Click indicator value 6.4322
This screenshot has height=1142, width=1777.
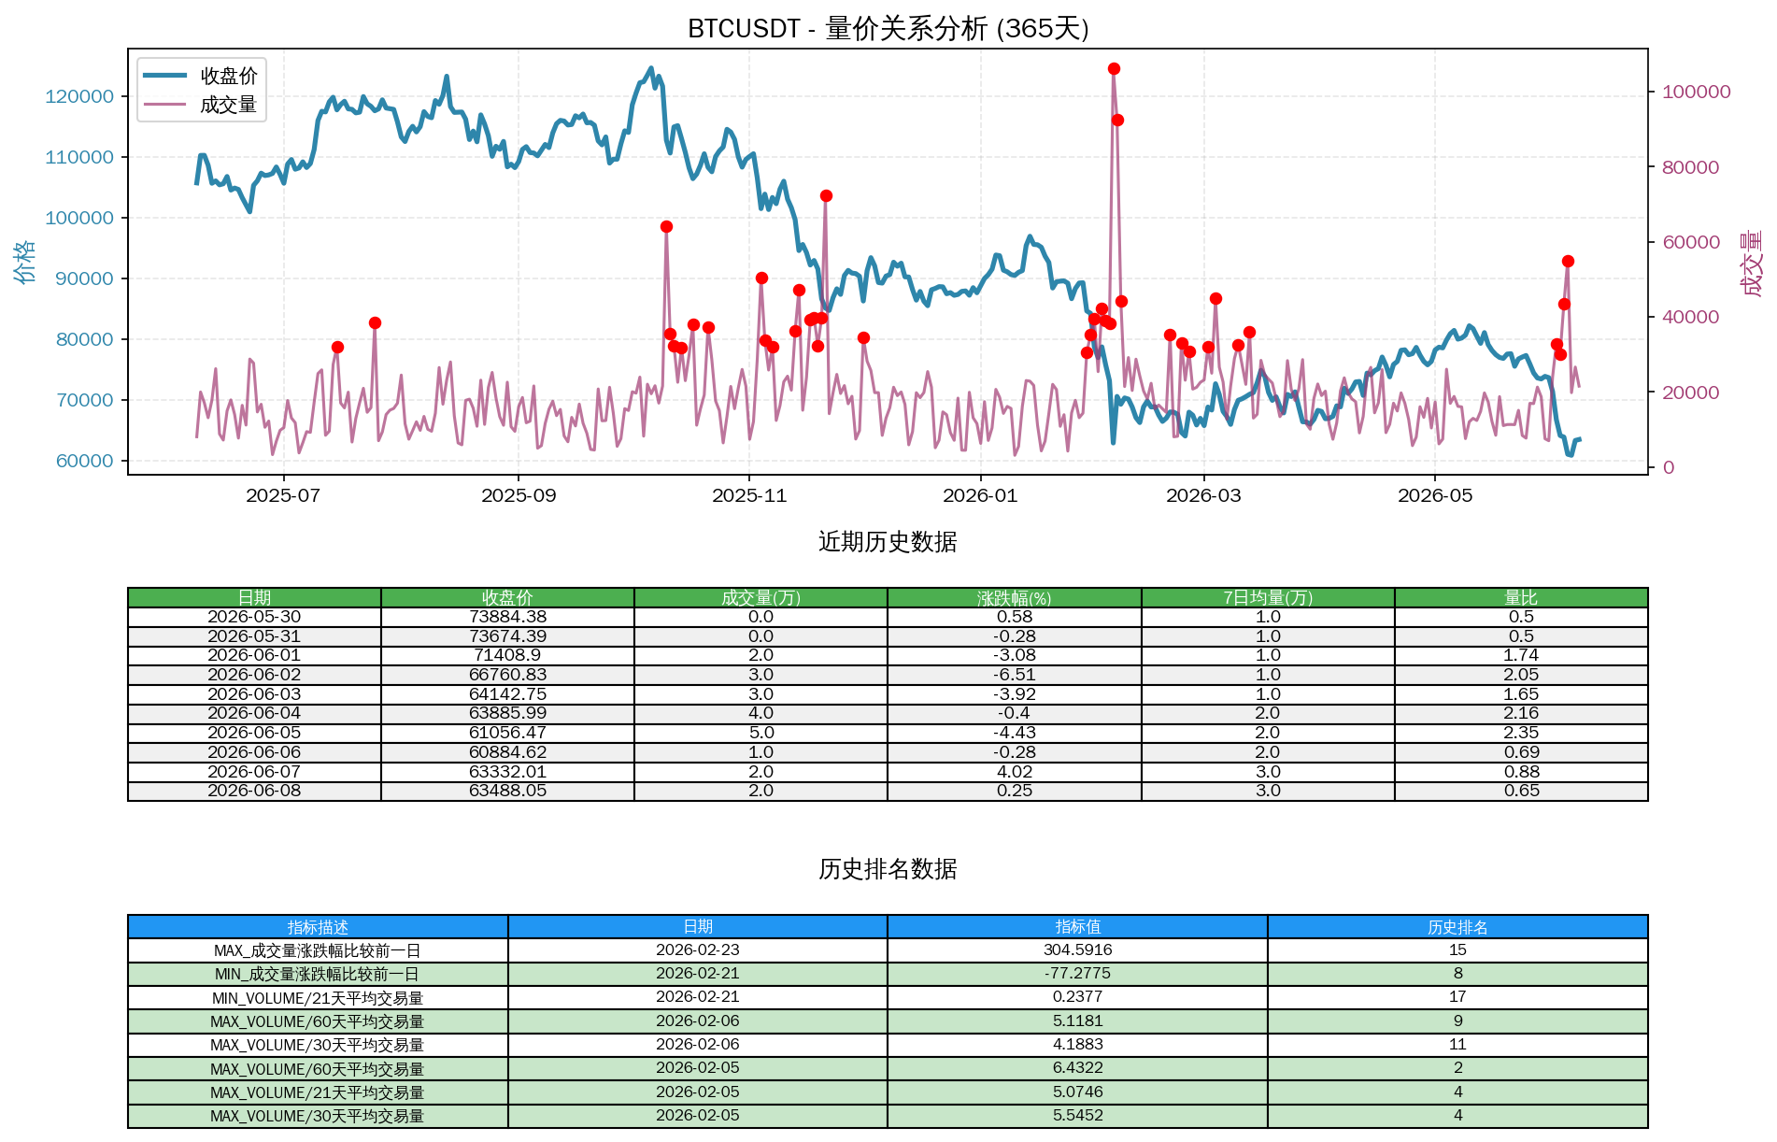click(x=1078, y=1068)
